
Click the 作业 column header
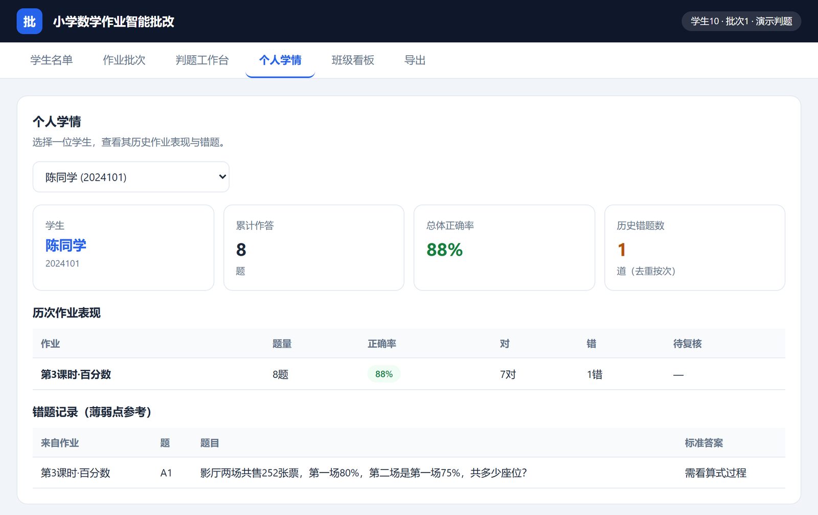[x=50, y=344]
